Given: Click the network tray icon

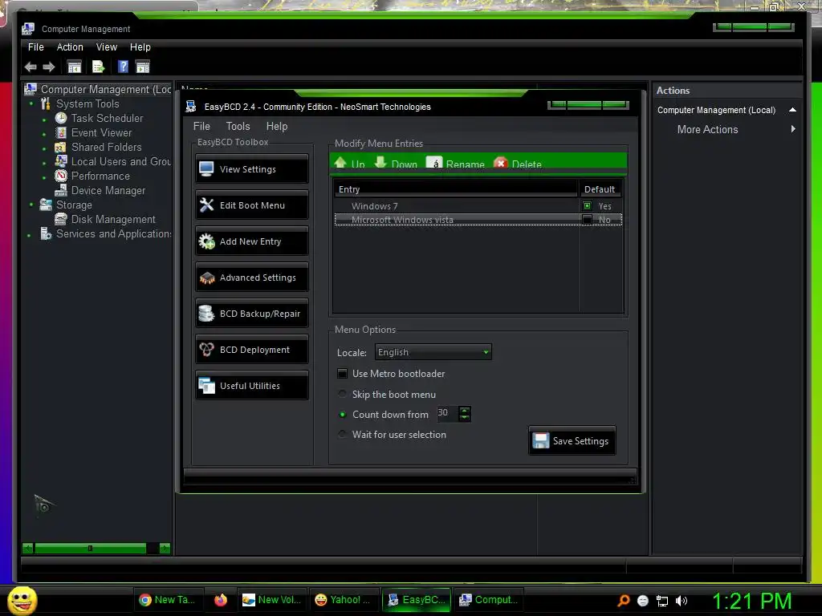Looking at the screenshot, I should coord(662,601).
